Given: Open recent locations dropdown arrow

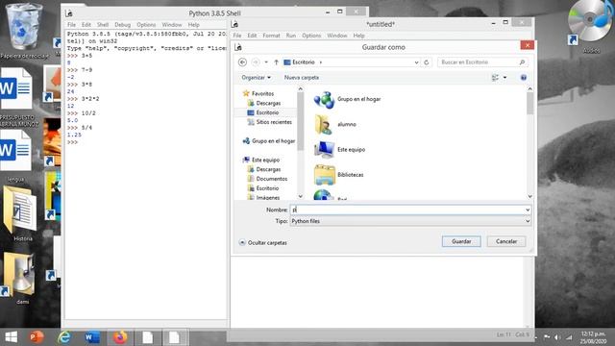Looking at the screenshot, I should 266,62.
